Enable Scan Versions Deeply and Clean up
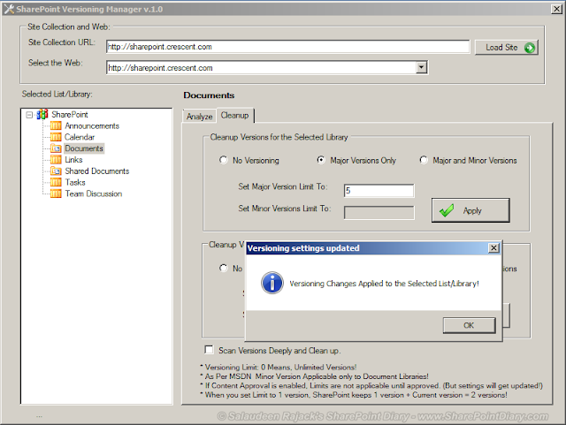 tap(209, 350)
